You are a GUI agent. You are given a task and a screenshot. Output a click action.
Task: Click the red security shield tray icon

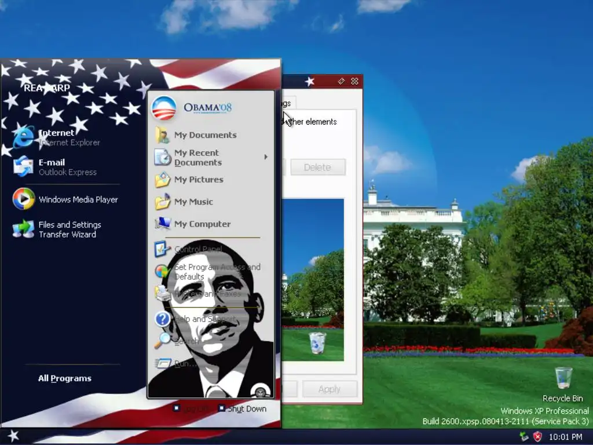pyautogui.click(x=537, y=437)
